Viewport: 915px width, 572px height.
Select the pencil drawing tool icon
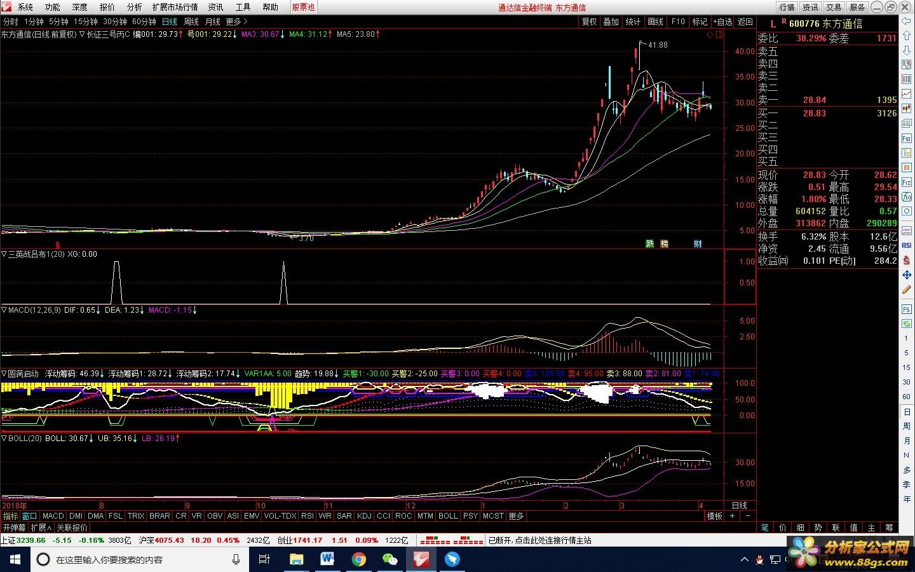point(907,289)
